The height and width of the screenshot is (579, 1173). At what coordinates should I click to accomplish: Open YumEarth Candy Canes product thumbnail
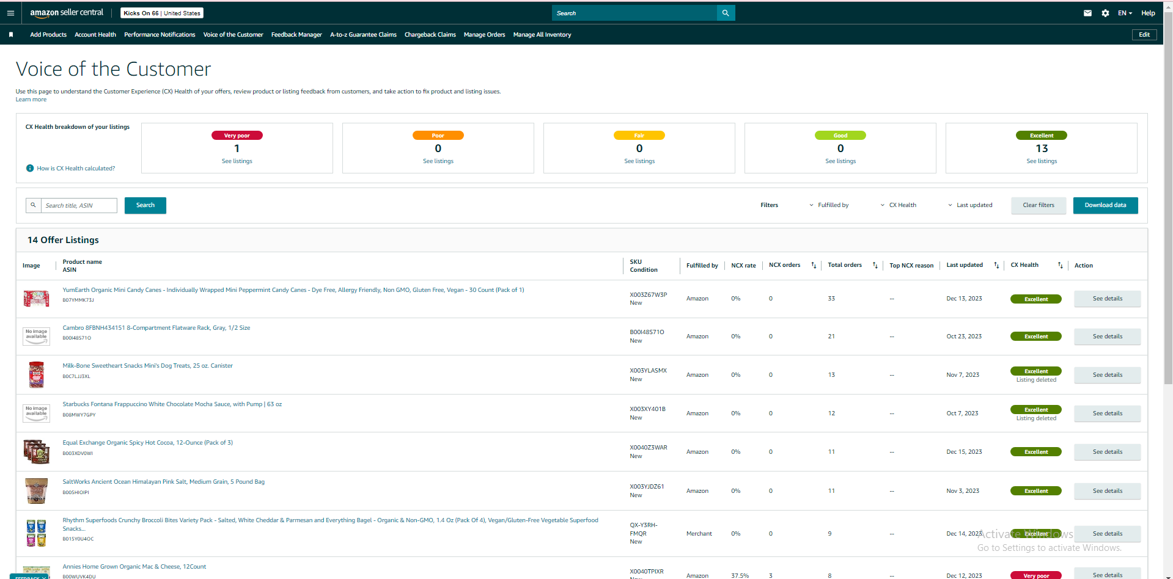click(x=36, y=299)
